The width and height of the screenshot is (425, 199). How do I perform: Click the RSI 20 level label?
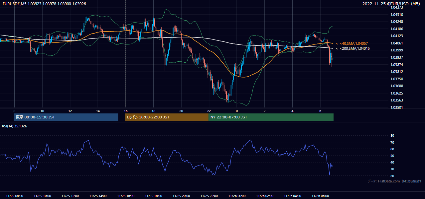(x=392, y=176)
